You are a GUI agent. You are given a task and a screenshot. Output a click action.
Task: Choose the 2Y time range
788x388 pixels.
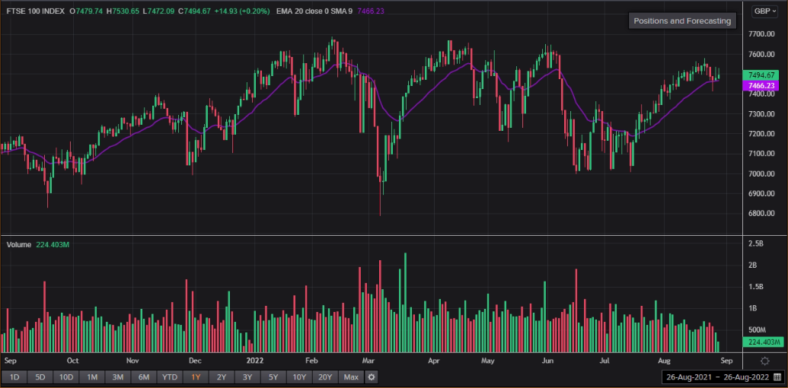pyautogui.click(x=222, y=377)
